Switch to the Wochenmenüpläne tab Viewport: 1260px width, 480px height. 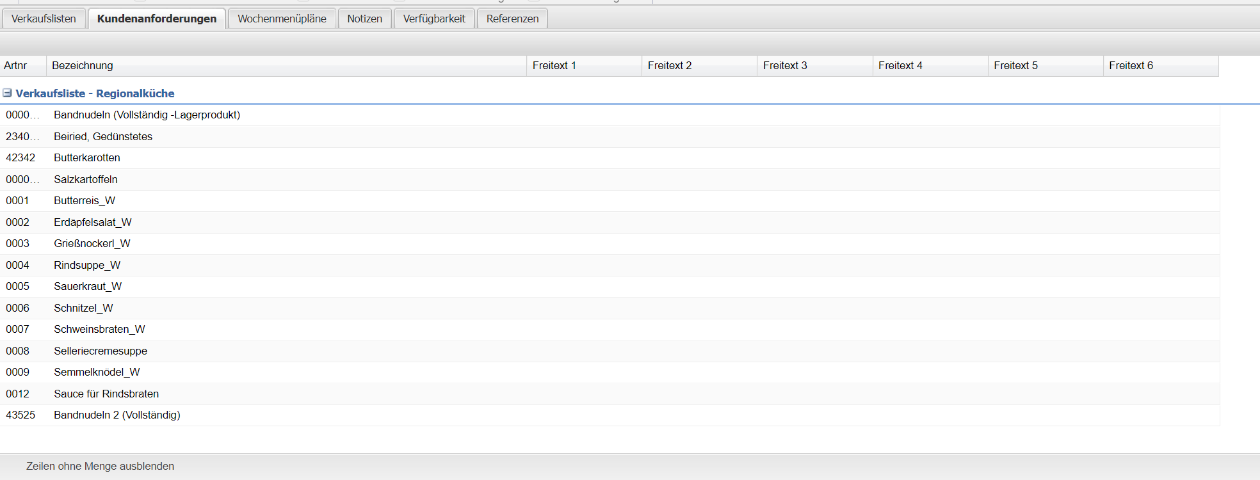pos(282,19)
